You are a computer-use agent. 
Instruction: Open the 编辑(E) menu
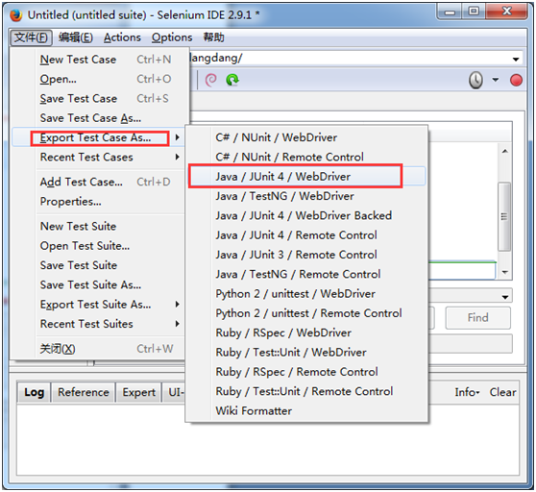[x=76, y=37]
